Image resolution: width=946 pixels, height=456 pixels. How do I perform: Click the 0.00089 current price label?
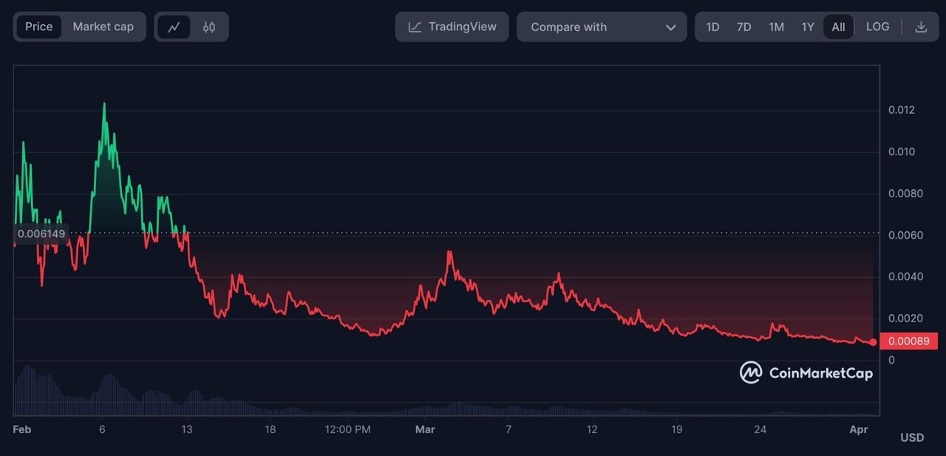(x=908, y=341)
